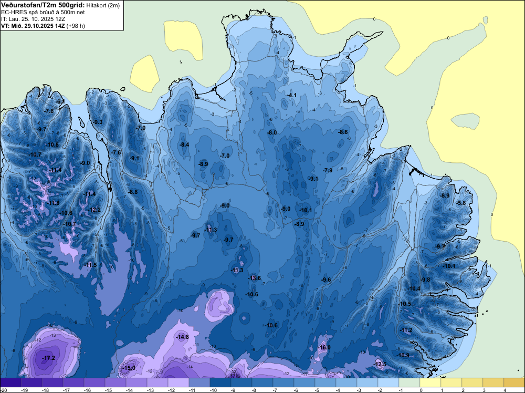Click the -10.5 temperature label
This screenshot has height=393, width=525.
(x=404, y=304)
